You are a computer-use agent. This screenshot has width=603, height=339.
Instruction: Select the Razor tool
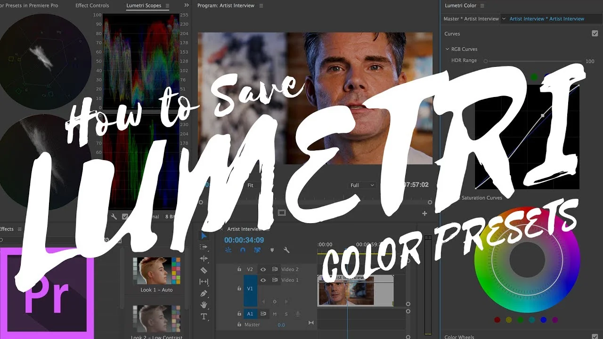[204, 270]
